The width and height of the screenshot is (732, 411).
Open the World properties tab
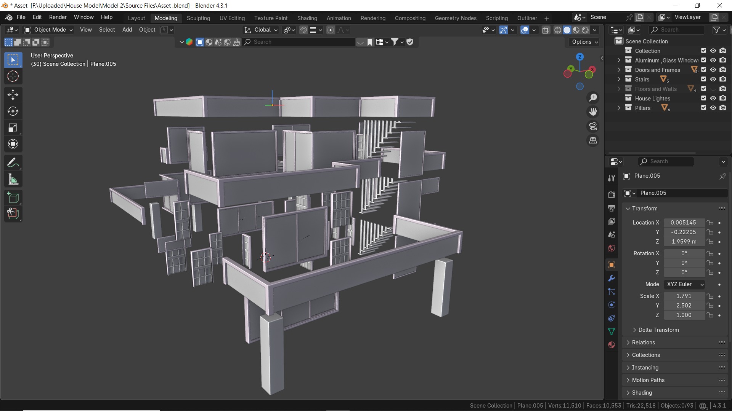click(x=612, y=248)
